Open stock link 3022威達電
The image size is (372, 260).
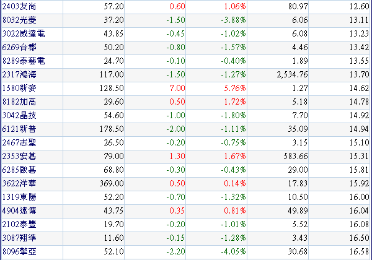click(24, 33)
